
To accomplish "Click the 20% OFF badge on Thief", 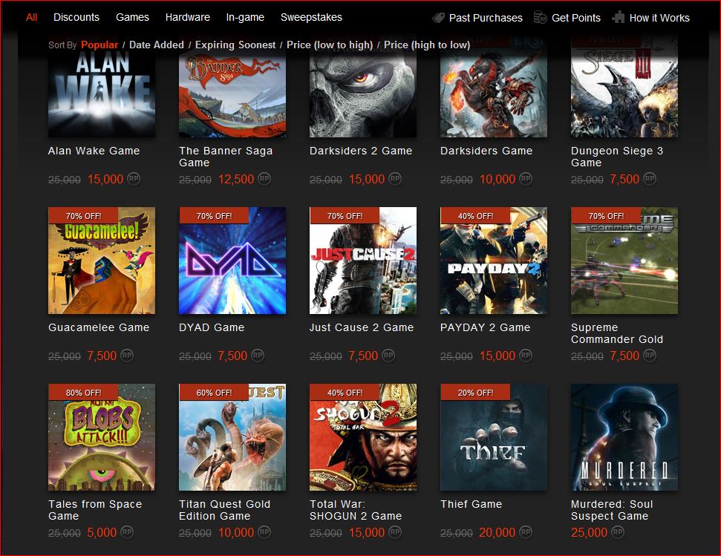I will tap(475, 393).
